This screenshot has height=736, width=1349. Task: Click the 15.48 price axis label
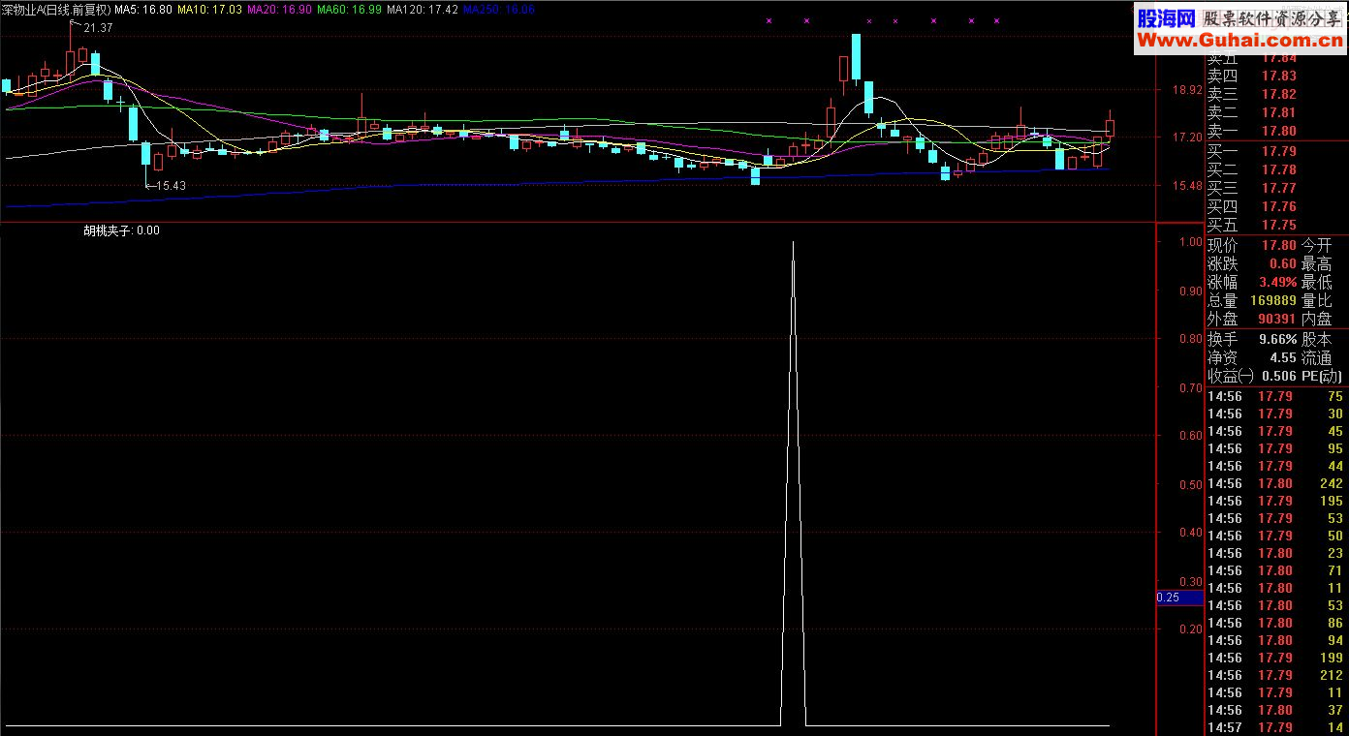point(1187,185)
